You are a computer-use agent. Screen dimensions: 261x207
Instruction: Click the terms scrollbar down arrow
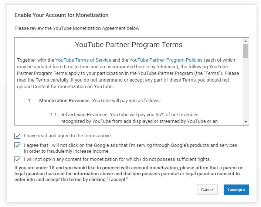(245, 122)
